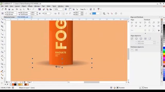
Task: Toggle Grid under Align objects to
Action: [145, 39]
